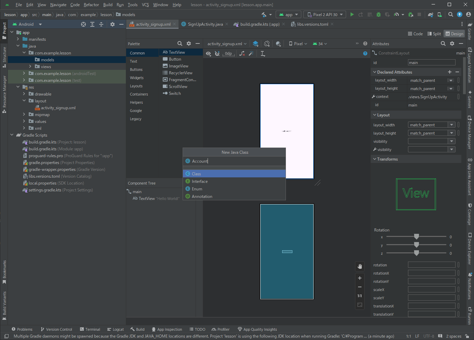Collapse the Transforms section

[374, 159]
